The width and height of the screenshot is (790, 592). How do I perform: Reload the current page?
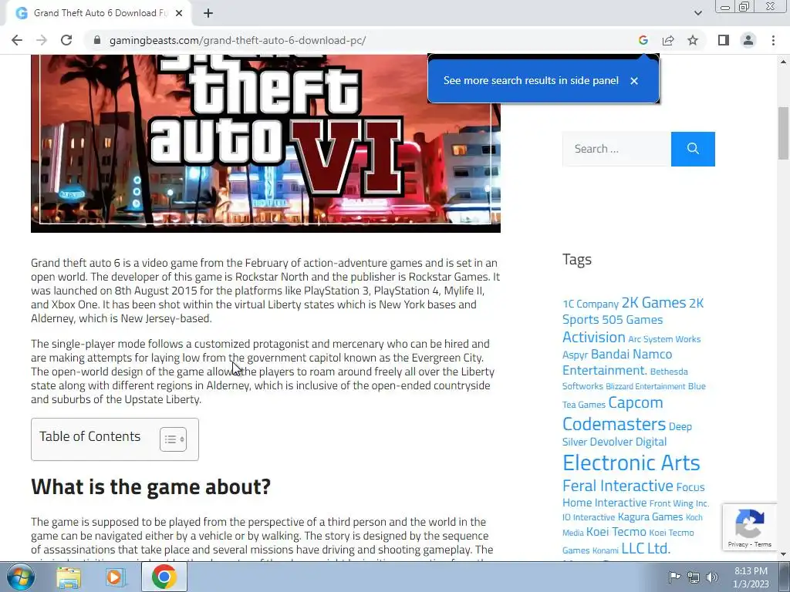(x=66, y=40)
